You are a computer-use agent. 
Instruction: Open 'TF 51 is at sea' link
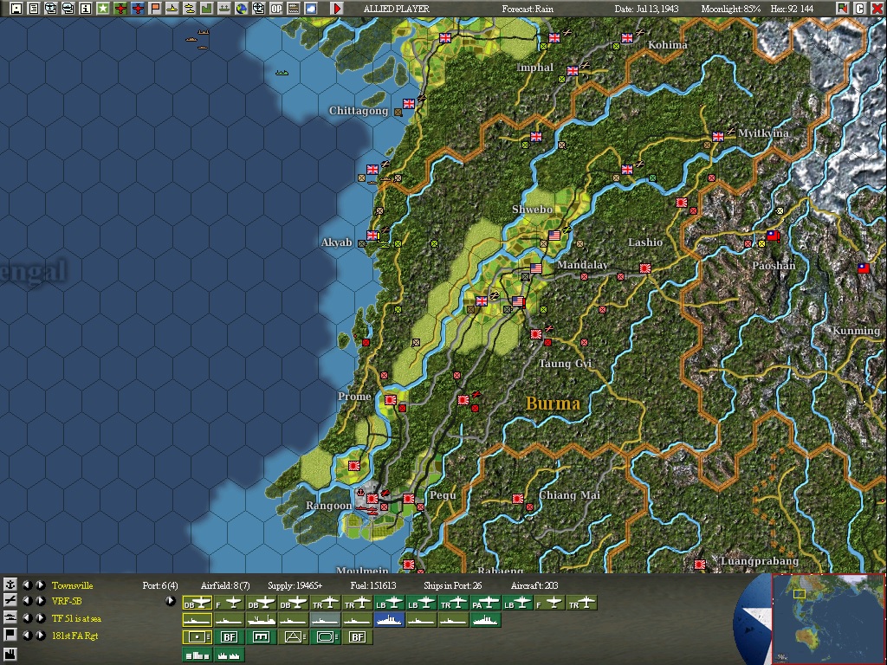[76, 618]
